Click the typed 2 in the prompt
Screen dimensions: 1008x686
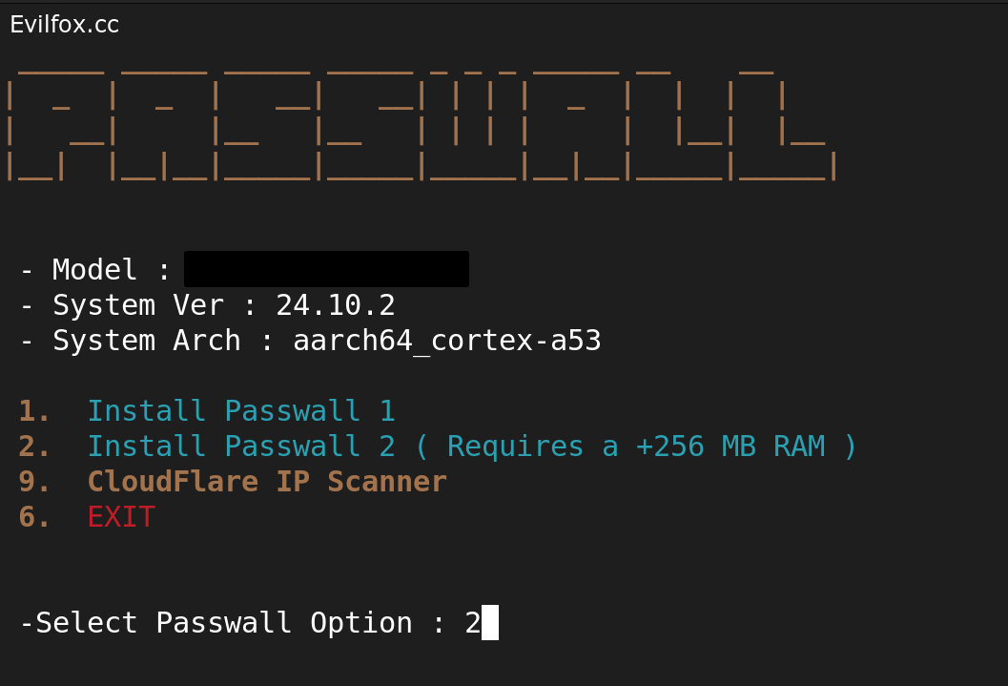coord(472,623)
